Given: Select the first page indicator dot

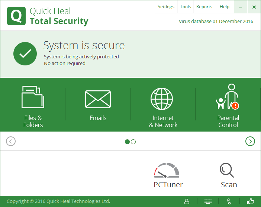Looking at the screenshot, I should click(x=127, y=142).
